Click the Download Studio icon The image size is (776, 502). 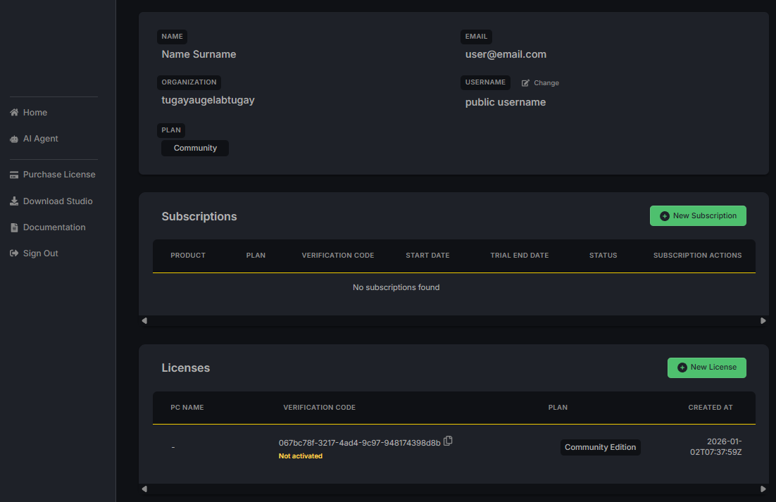14,201
